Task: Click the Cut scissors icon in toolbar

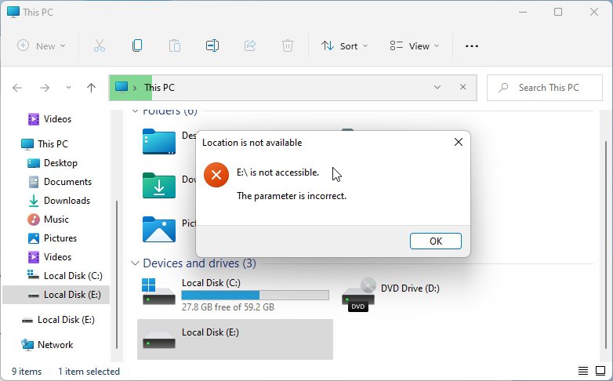Action: click(100, 45)
